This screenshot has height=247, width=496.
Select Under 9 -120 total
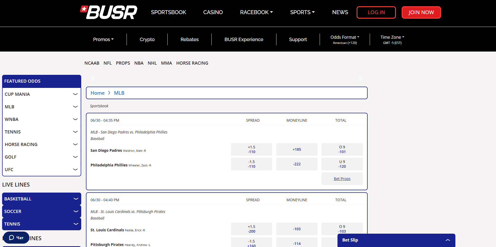(x=342, y=164)
